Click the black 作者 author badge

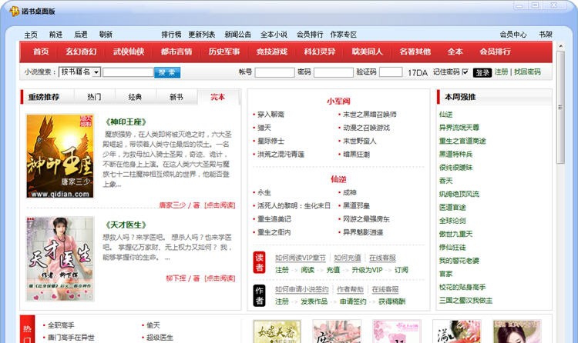259,295
